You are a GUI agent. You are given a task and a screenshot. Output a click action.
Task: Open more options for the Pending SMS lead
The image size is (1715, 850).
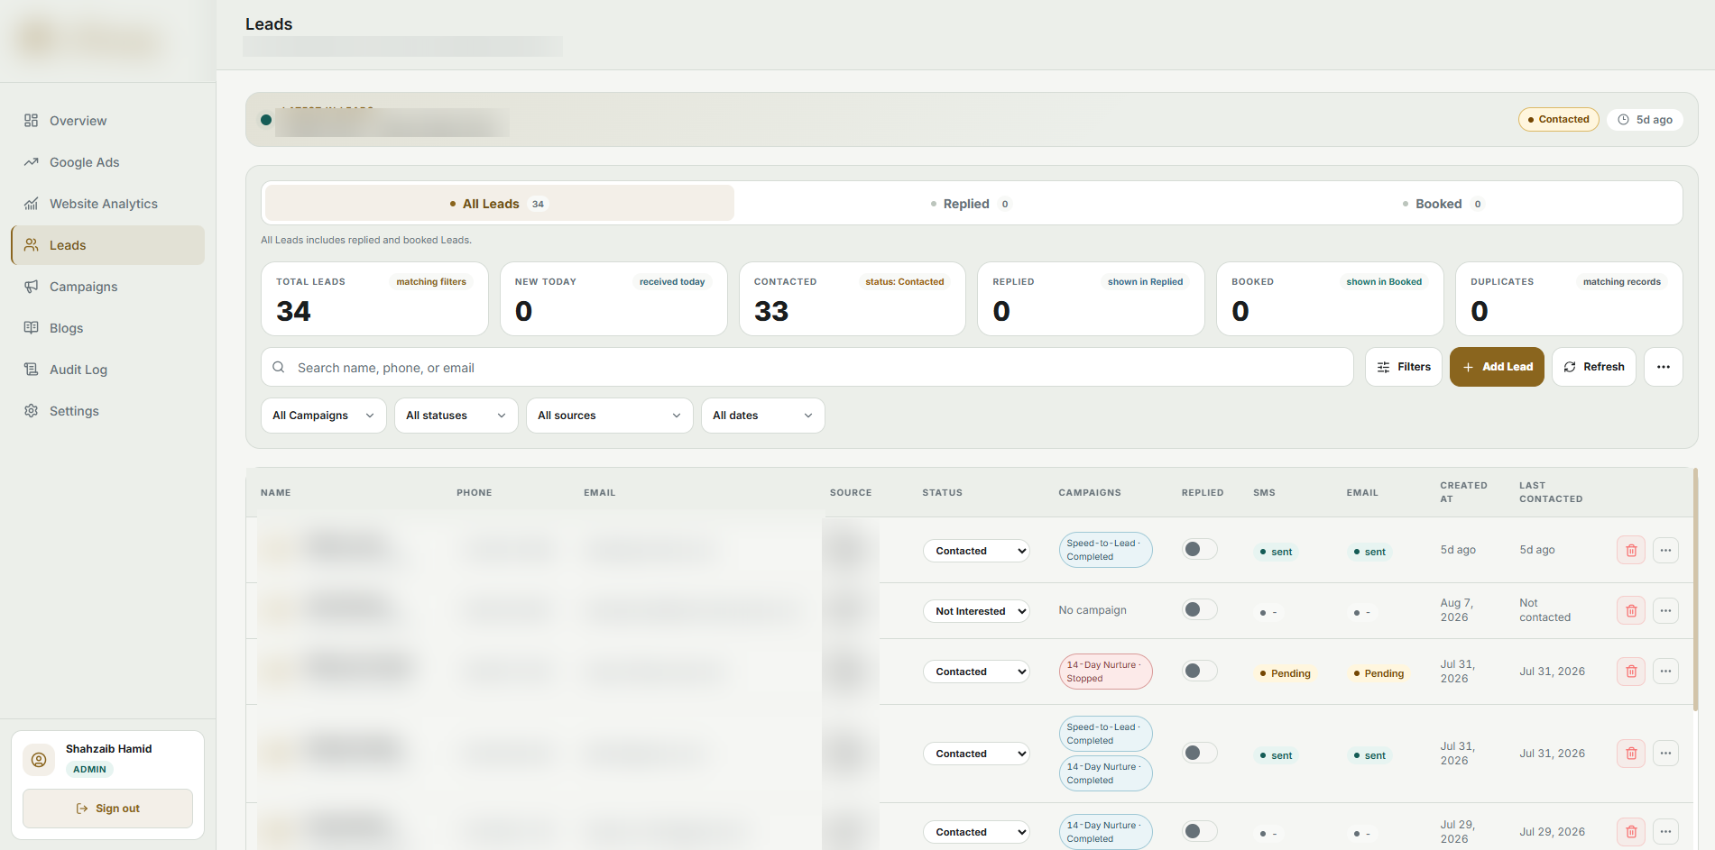click(1665, 672)
